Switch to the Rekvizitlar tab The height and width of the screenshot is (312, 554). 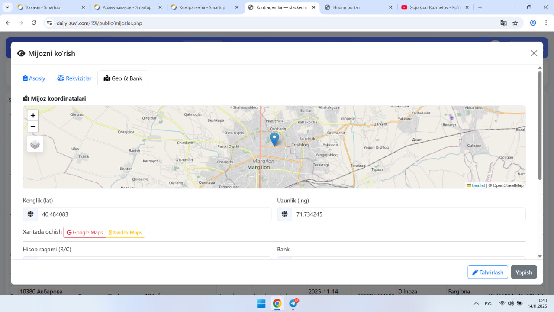coord(74,78)
